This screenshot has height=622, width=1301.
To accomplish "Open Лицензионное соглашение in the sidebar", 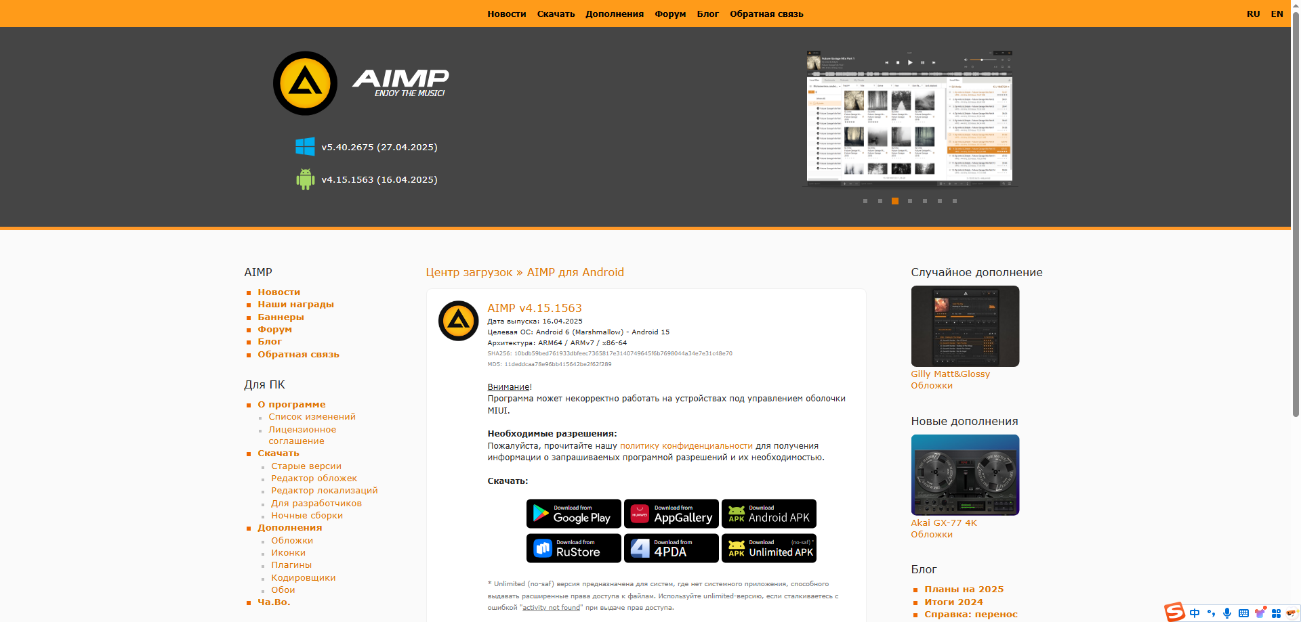I will pyautogui.click(x=302, y=435).
